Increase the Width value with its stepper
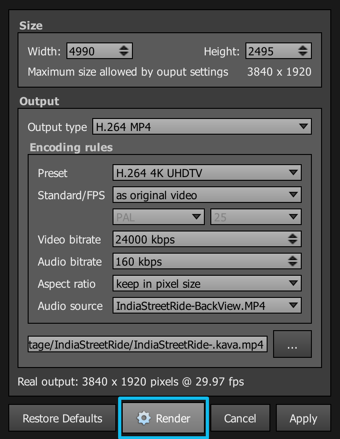The width and height of the screenshot is (340, 439). click(125, 48)
